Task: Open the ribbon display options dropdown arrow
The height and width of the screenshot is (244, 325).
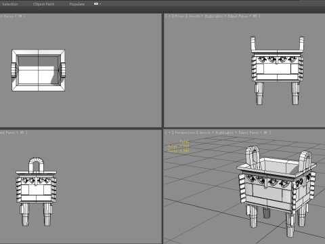Action: tap(100, 4)
